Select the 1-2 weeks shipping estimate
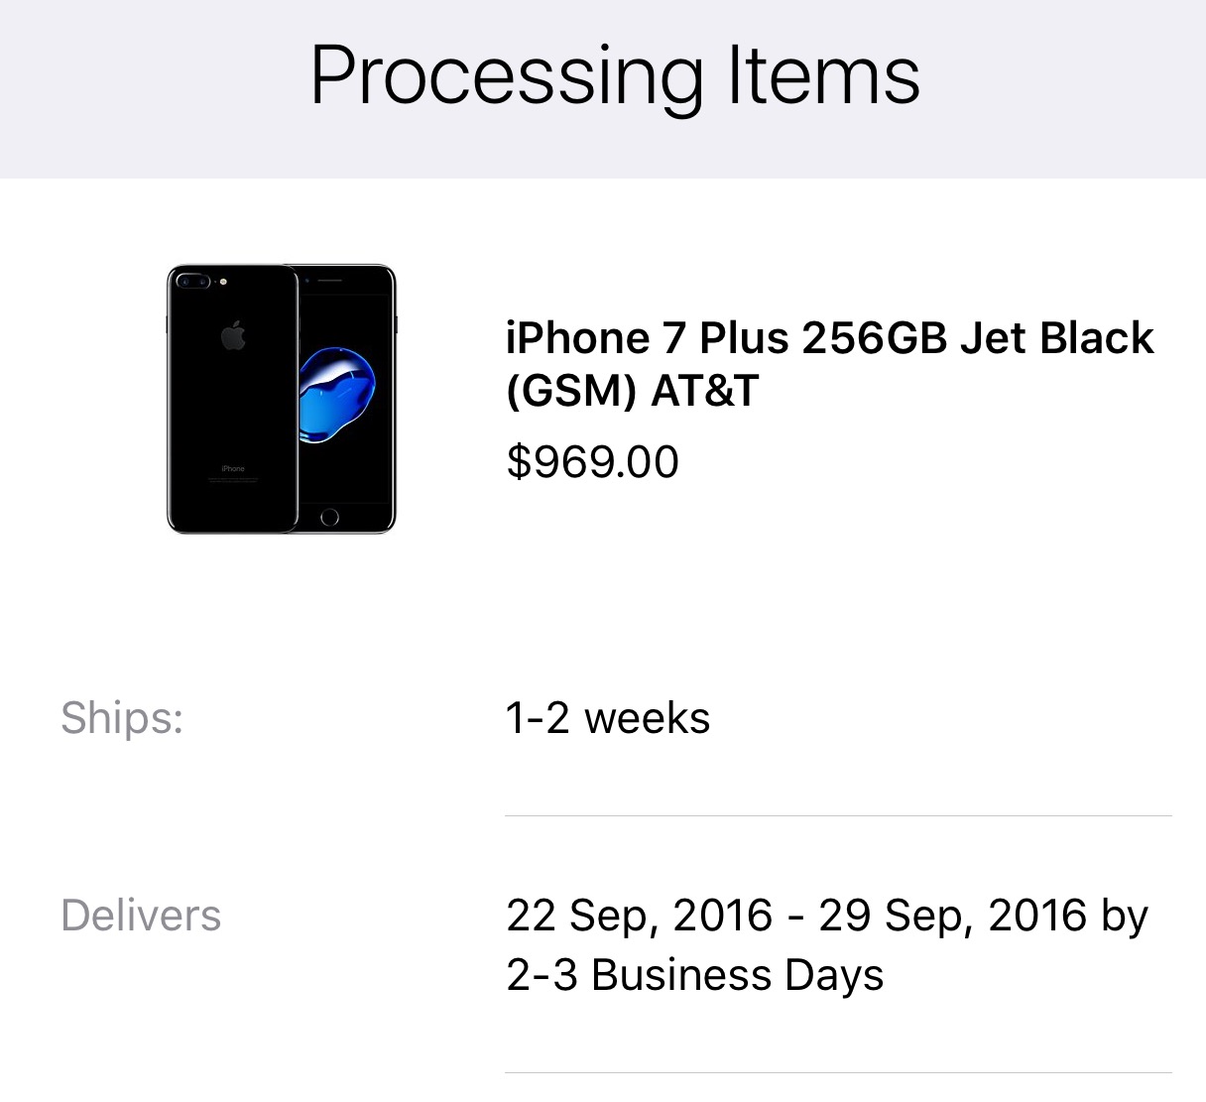The width and height of the screenshot is (1206, 1102). 607,718
